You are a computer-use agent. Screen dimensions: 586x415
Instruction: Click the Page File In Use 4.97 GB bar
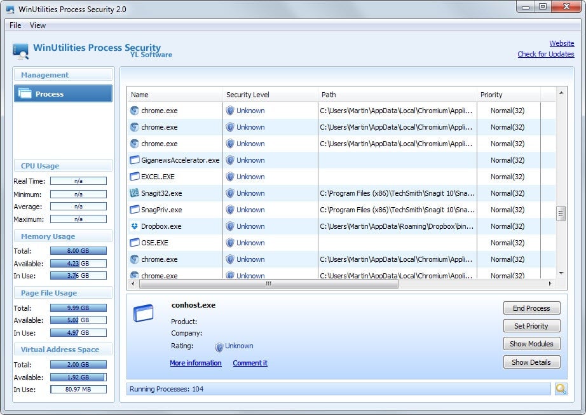[x=78, y=332]
